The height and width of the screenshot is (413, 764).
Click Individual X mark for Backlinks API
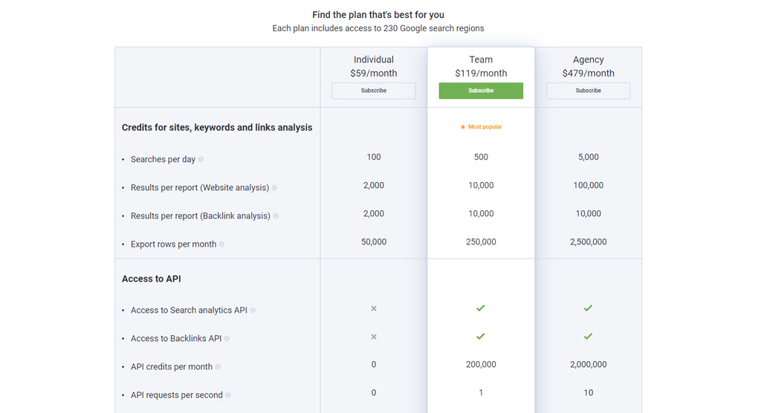click(374, 336)
